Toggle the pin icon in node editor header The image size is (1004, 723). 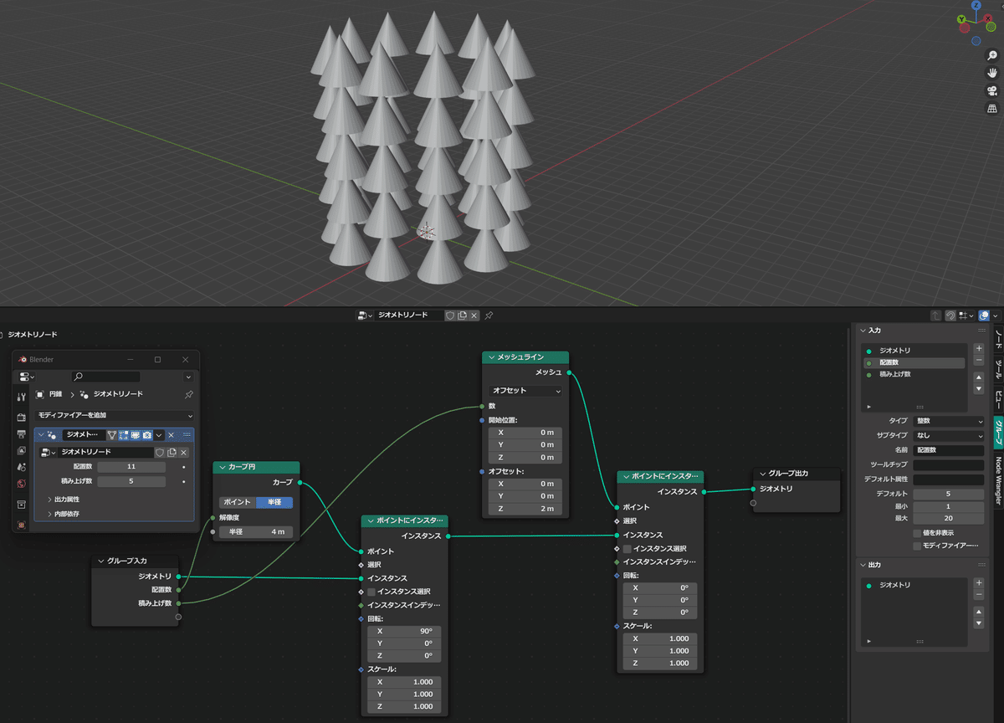click(x=489, y=315)
